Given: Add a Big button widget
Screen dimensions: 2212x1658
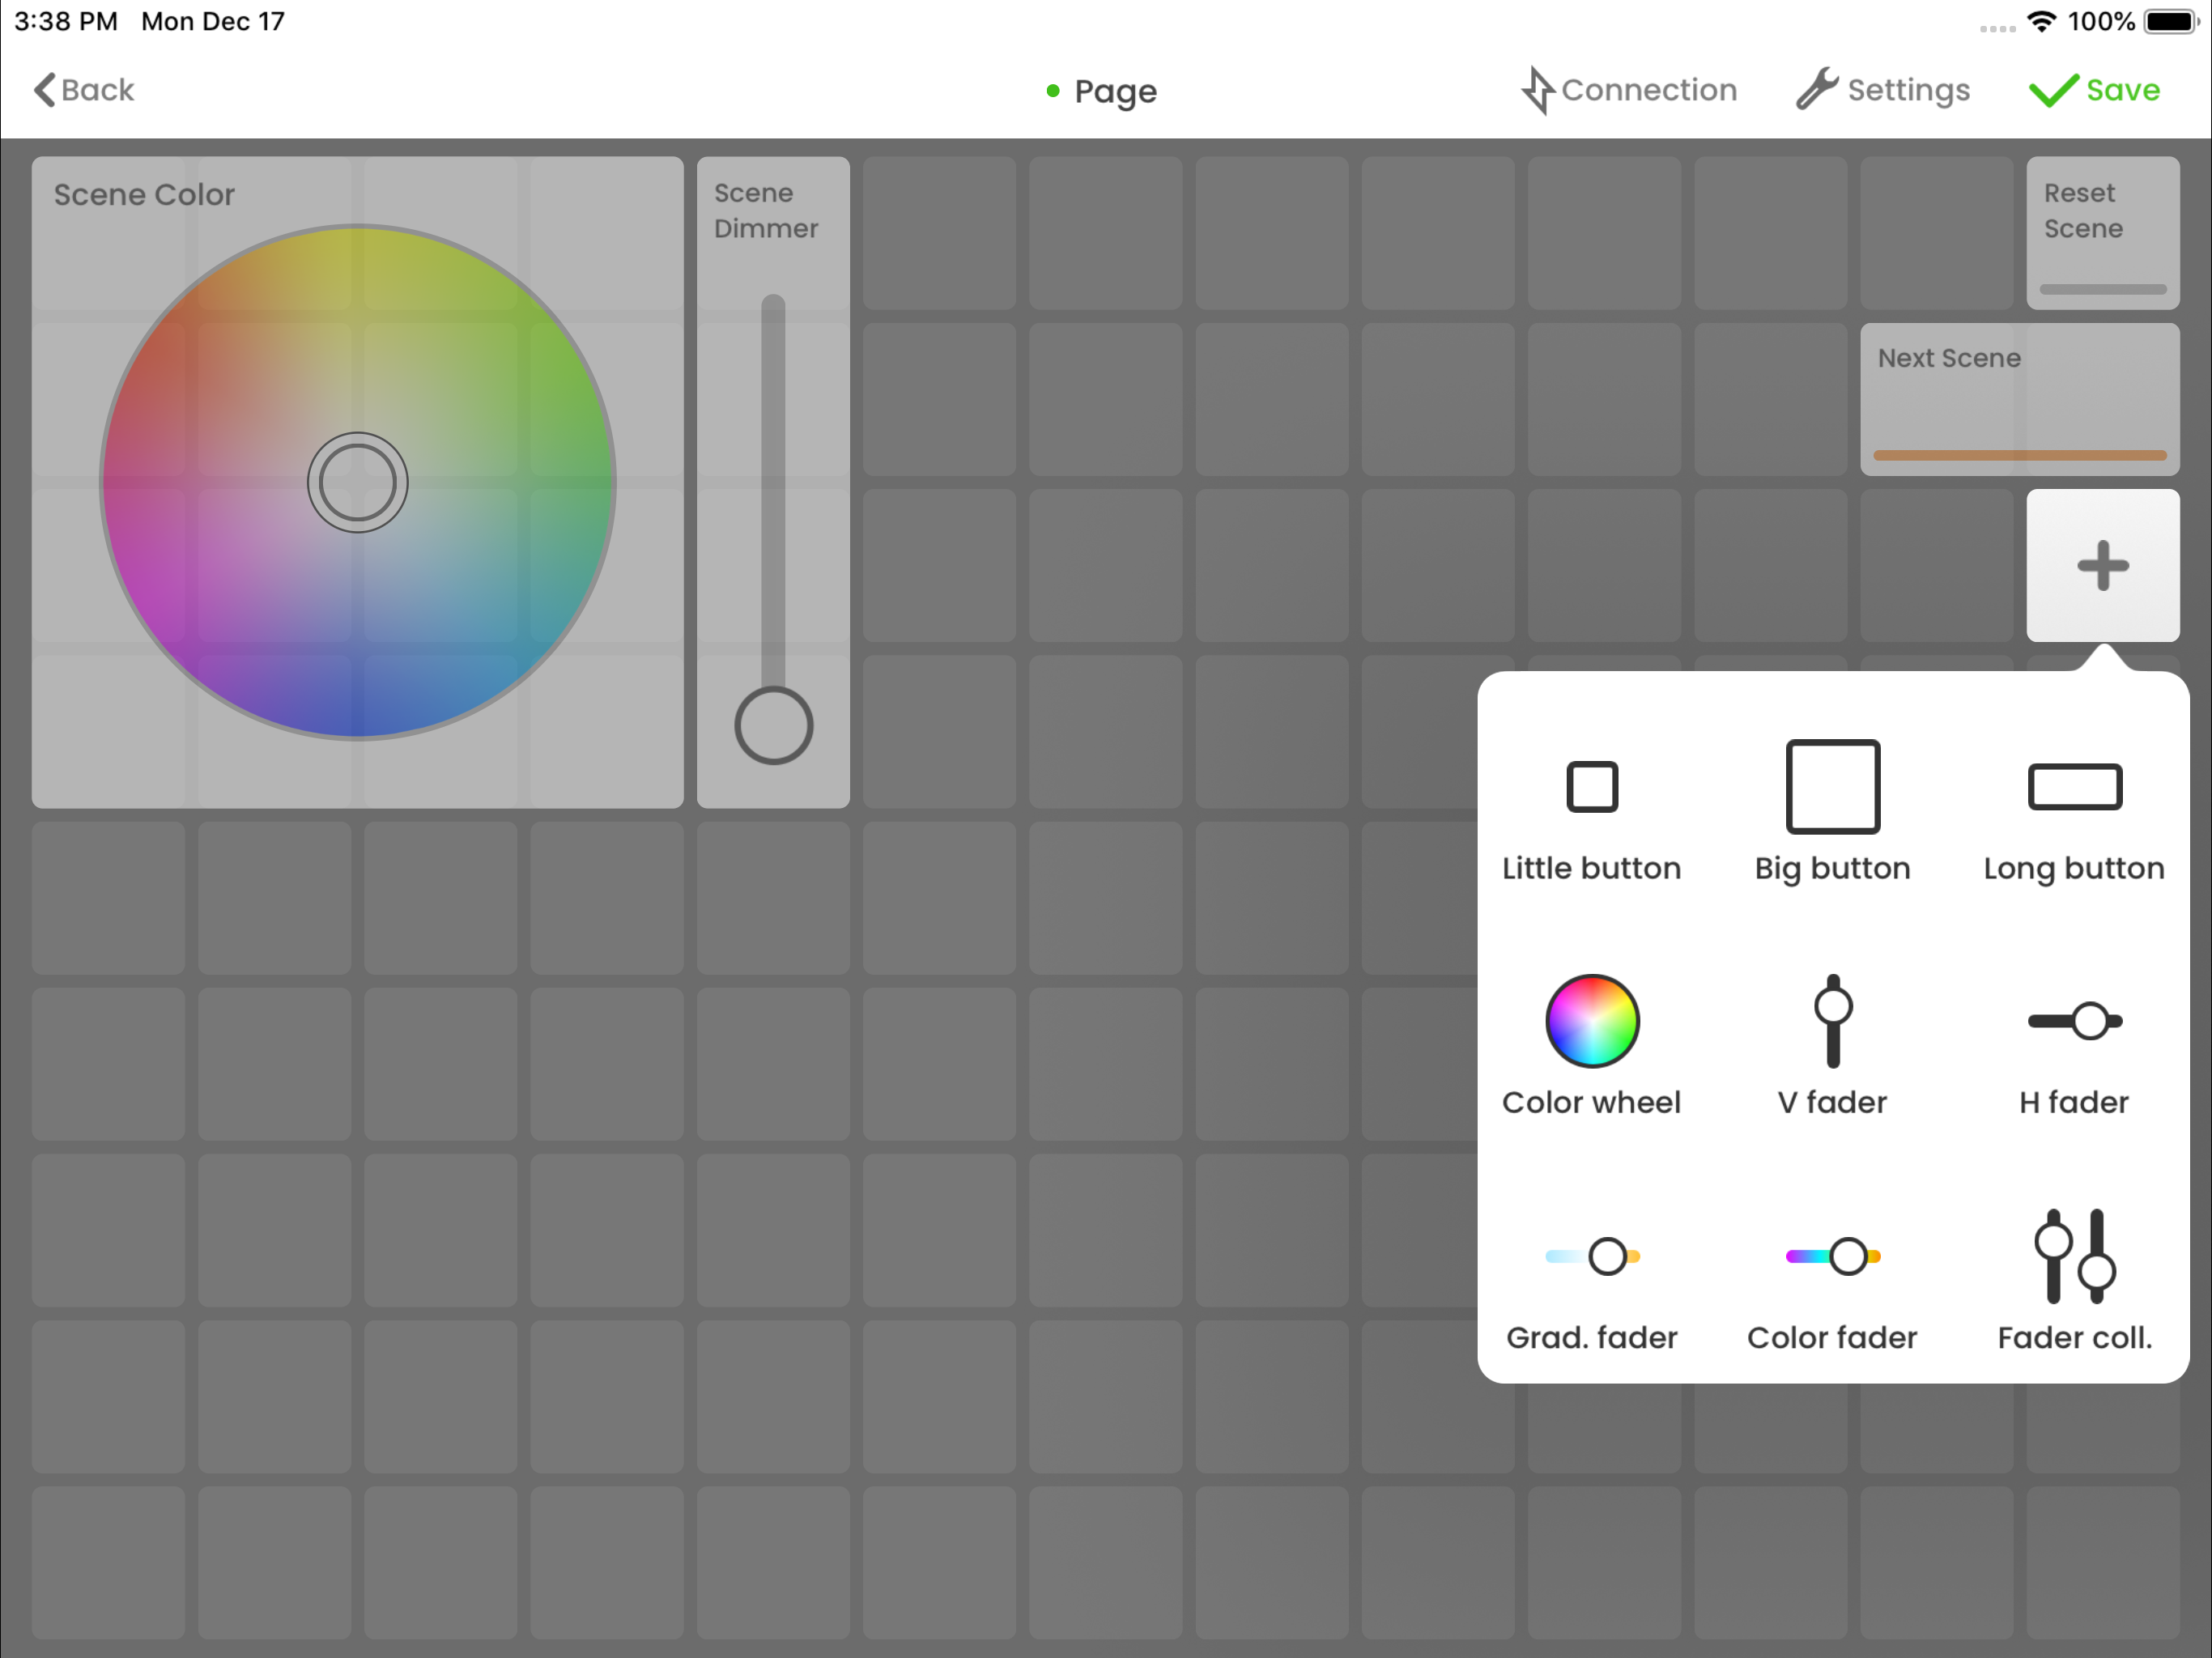Looking at the screenshot, I should (1832, 812).
